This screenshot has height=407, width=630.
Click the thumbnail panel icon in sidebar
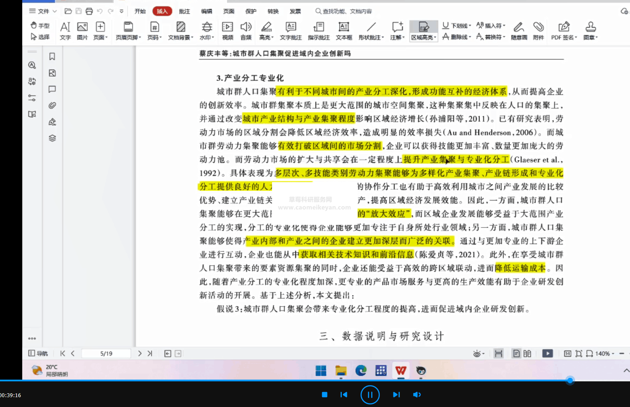[52, 73]
